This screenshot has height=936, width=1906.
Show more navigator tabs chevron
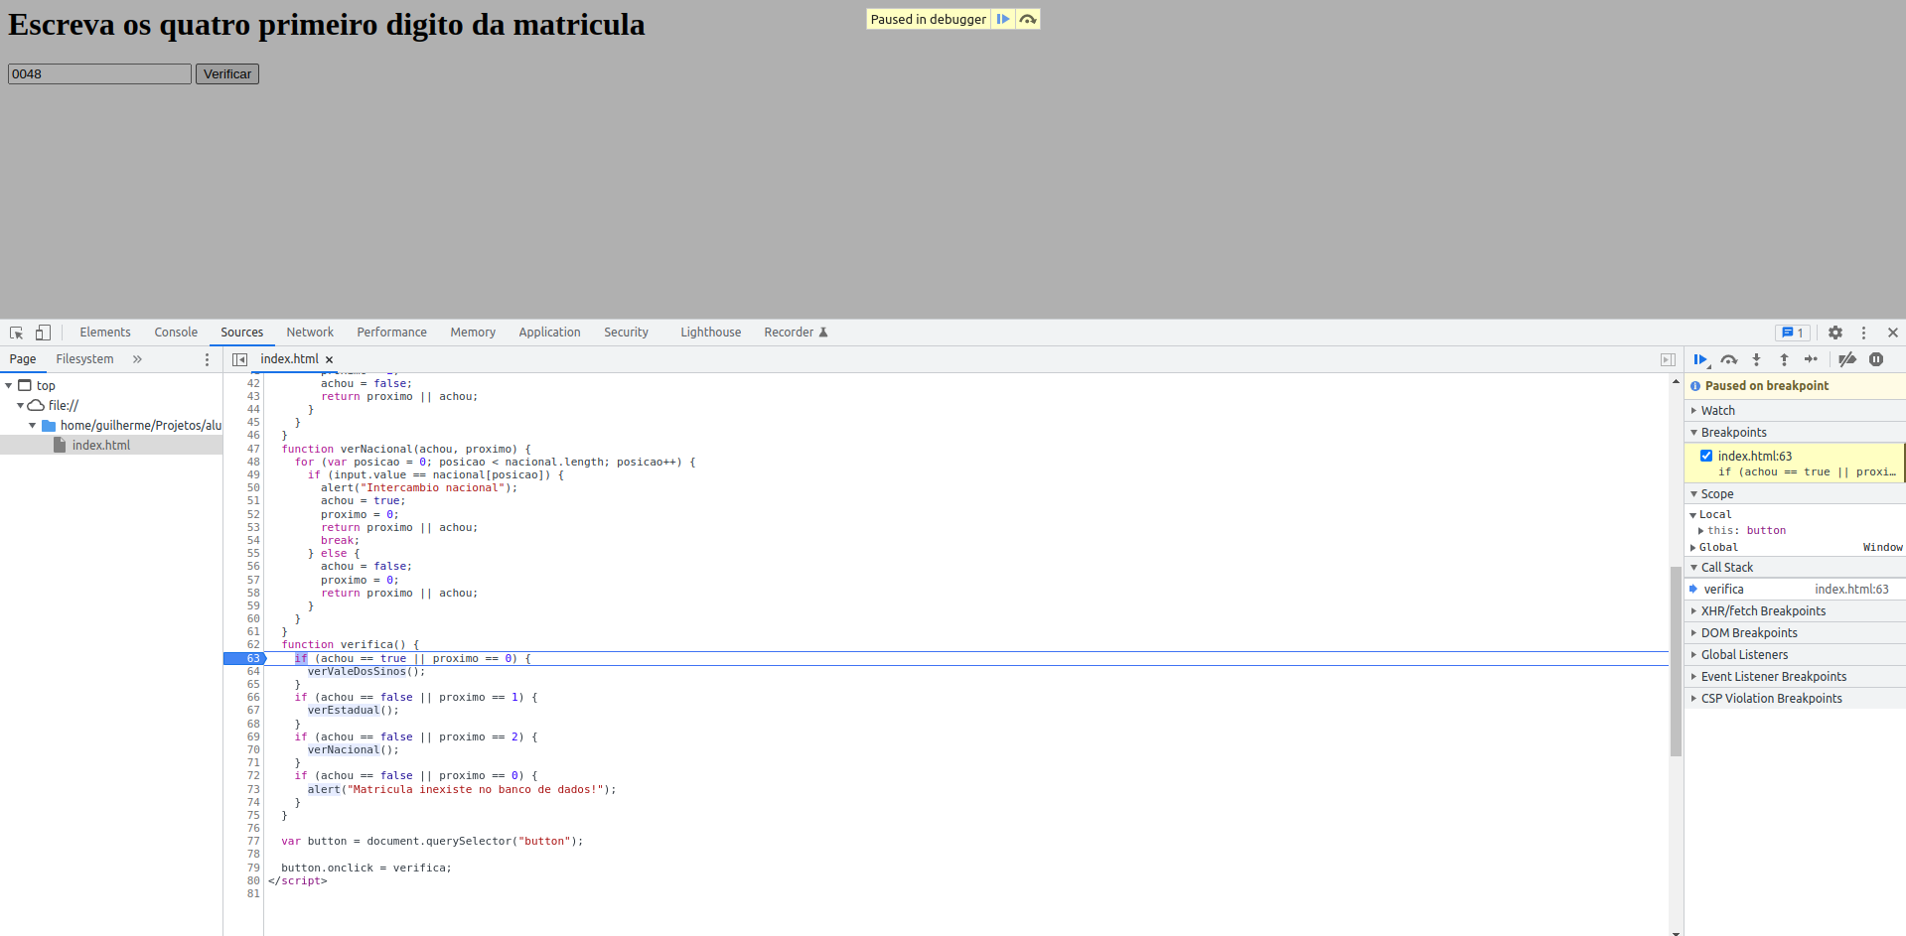(x=137, y=359)
